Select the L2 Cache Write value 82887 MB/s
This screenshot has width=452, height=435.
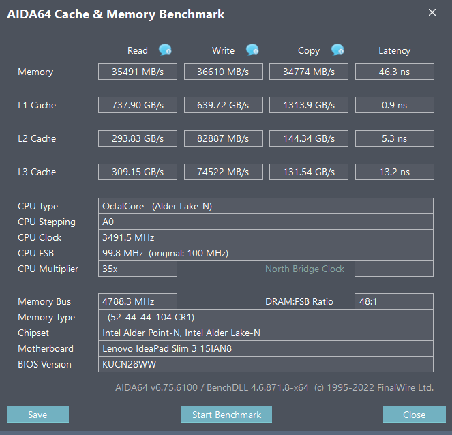(x=224, y=138)
